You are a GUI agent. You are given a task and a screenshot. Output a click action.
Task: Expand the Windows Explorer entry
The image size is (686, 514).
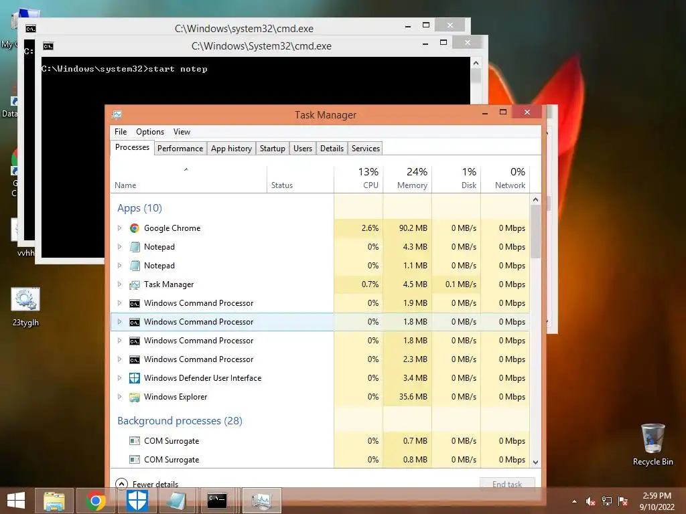click(x=119, y=396)
